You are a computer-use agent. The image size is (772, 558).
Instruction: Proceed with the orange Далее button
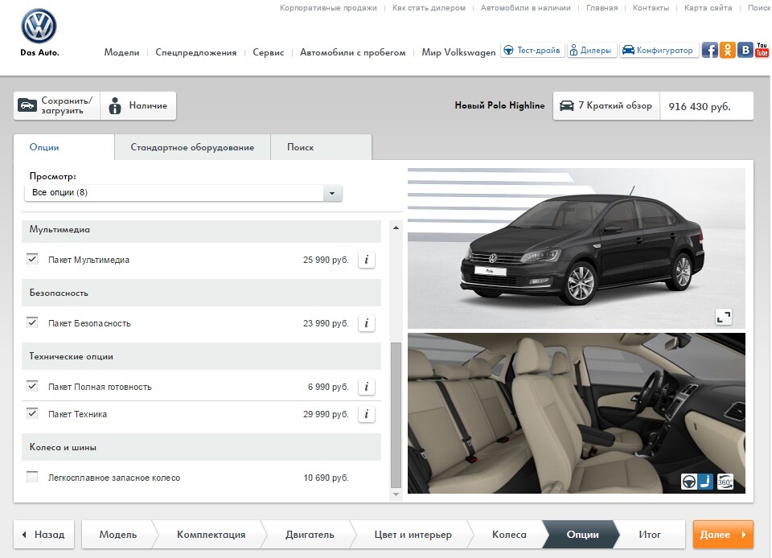tap(723, 535)
